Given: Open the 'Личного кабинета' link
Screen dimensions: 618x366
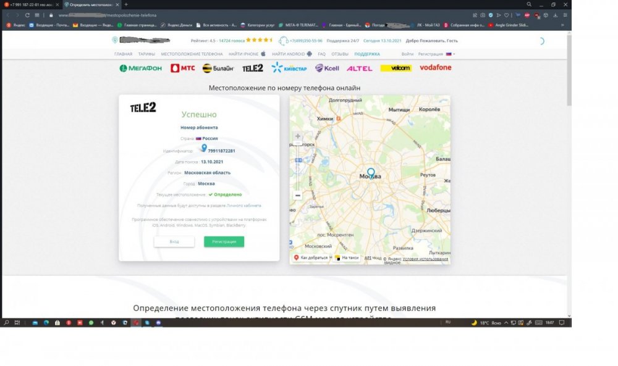Looking at the screenshot, I should point(243,206).
